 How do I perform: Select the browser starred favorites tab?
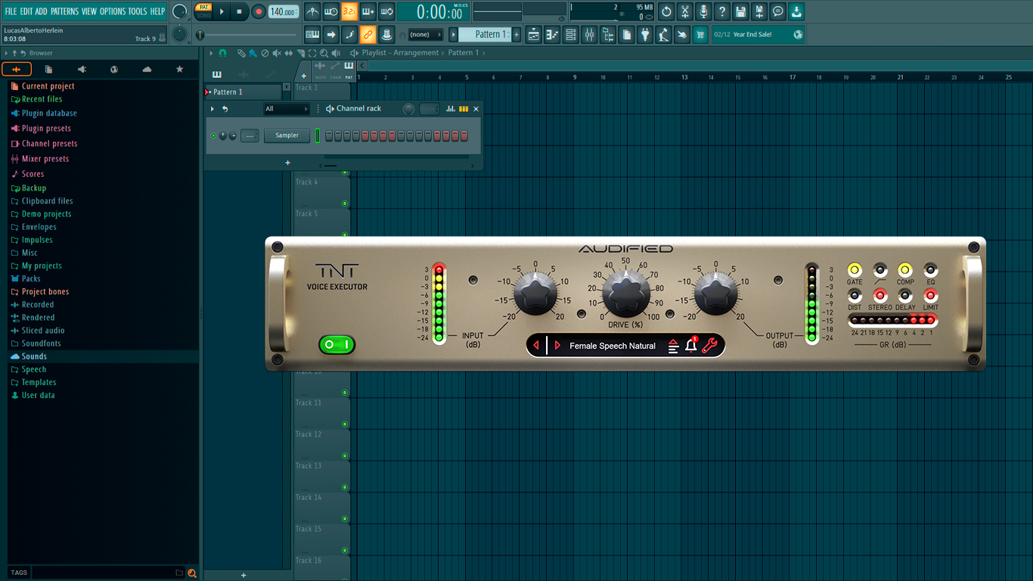pyautogui.click(x=179, y=69)
